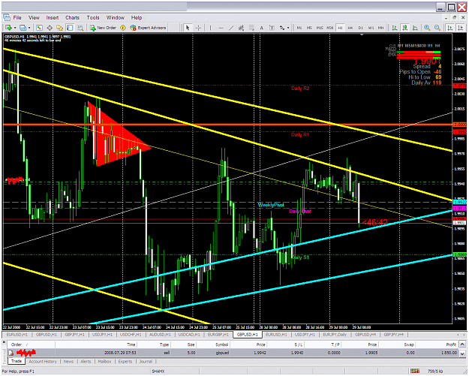
Task: Open the New Chart toolbar icon
Action: click(x=8, y=28)
